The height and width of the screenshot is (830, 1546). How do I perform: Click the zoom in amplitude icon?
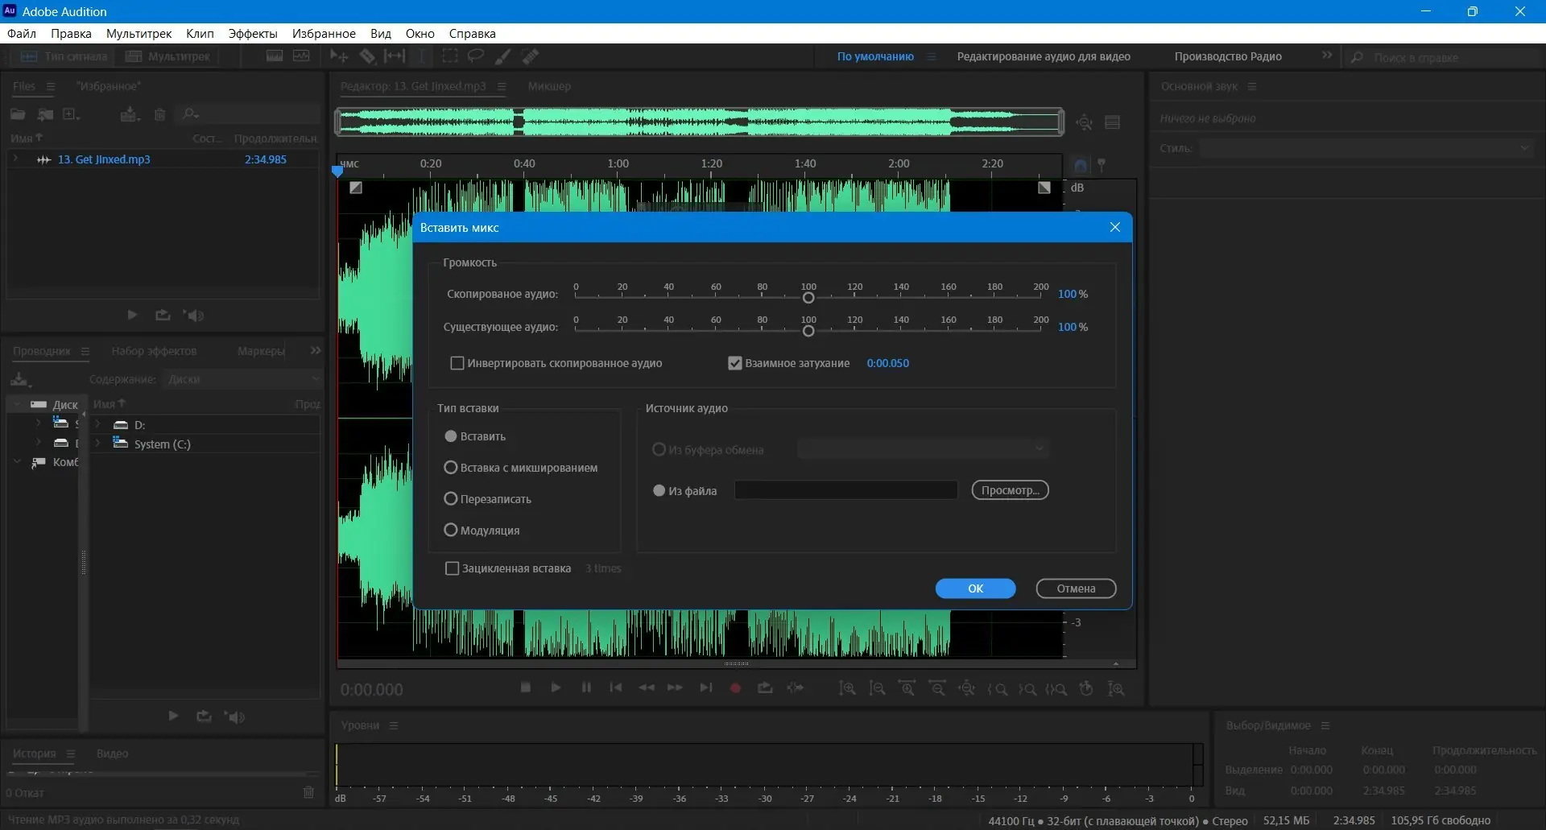847,689
